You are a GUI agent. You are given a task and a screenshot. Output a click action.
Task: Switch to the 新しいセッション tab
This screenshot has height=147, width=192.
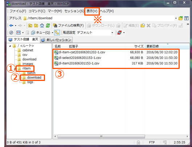[x=57, y=40]
